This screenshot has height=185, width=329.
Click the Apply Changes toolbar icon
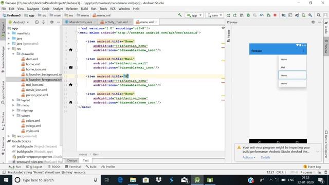point(235,15)
